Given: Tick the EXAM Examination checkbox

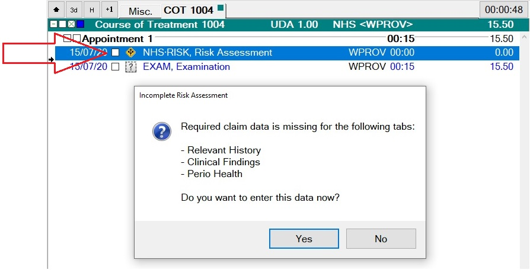Looking at the screenshot, I should 116,67.
